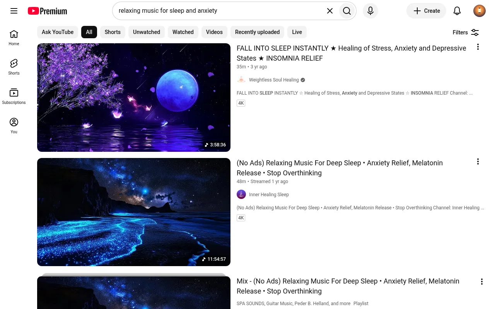
Task: Open (No Ads) Relaxing Music For Deep Sleep title
Action: coord(340,168)
